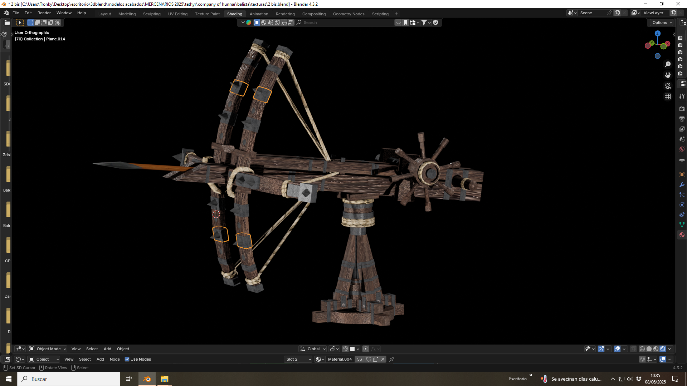
Task: Switch to the UV Editing workspace tab
Action: (x=178, y=14)
